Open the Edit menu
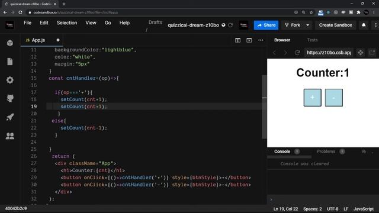This screenshot has width=379, height=213. coord(44,22)
